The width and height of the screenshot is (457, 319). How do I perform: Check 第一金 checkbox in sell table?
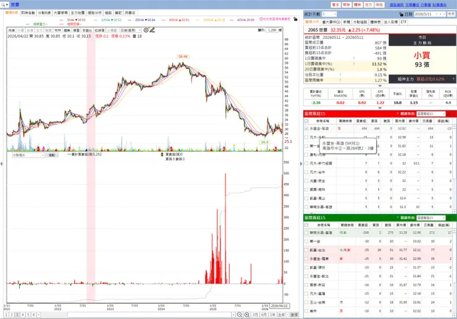click(x=306, y=241)
